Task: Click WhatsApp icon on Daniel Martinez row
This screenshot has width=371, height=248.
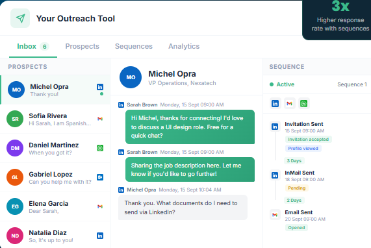Action: click(x=100, y=148)
